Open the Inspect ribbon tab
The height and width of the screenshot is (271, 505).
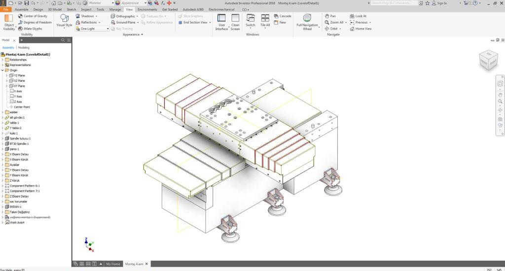(x=86, y=9)
